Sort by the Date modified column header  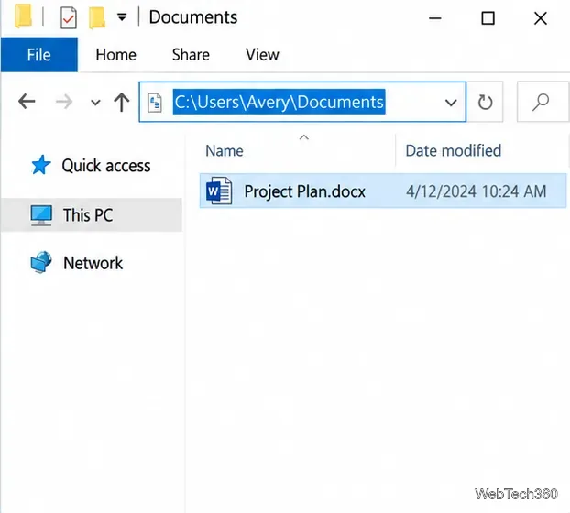tap(454, 151)
